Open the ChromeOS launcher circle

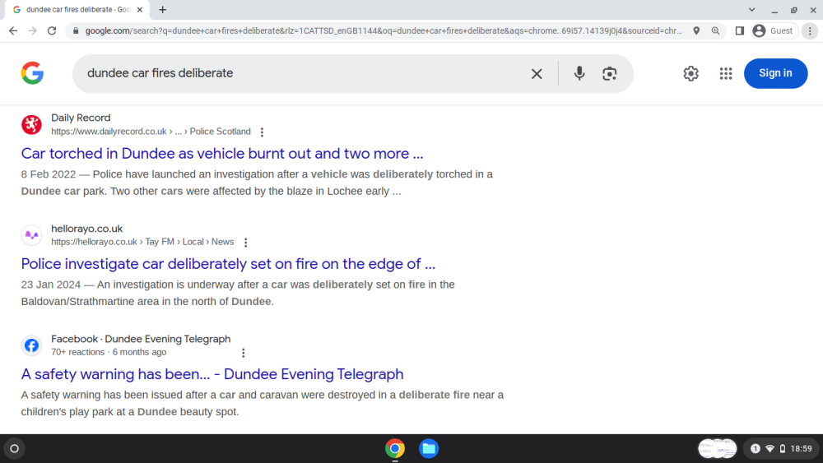pos(15,448)
